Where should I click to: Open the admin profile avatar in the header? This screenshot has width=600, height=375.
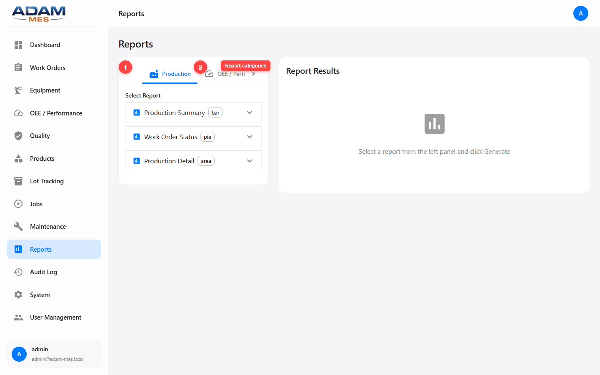click(x=581, y=13)
